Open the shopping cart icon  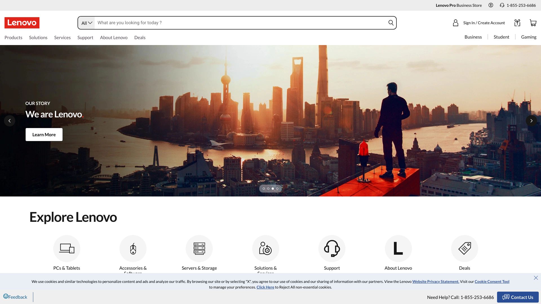tap(533, 23)
